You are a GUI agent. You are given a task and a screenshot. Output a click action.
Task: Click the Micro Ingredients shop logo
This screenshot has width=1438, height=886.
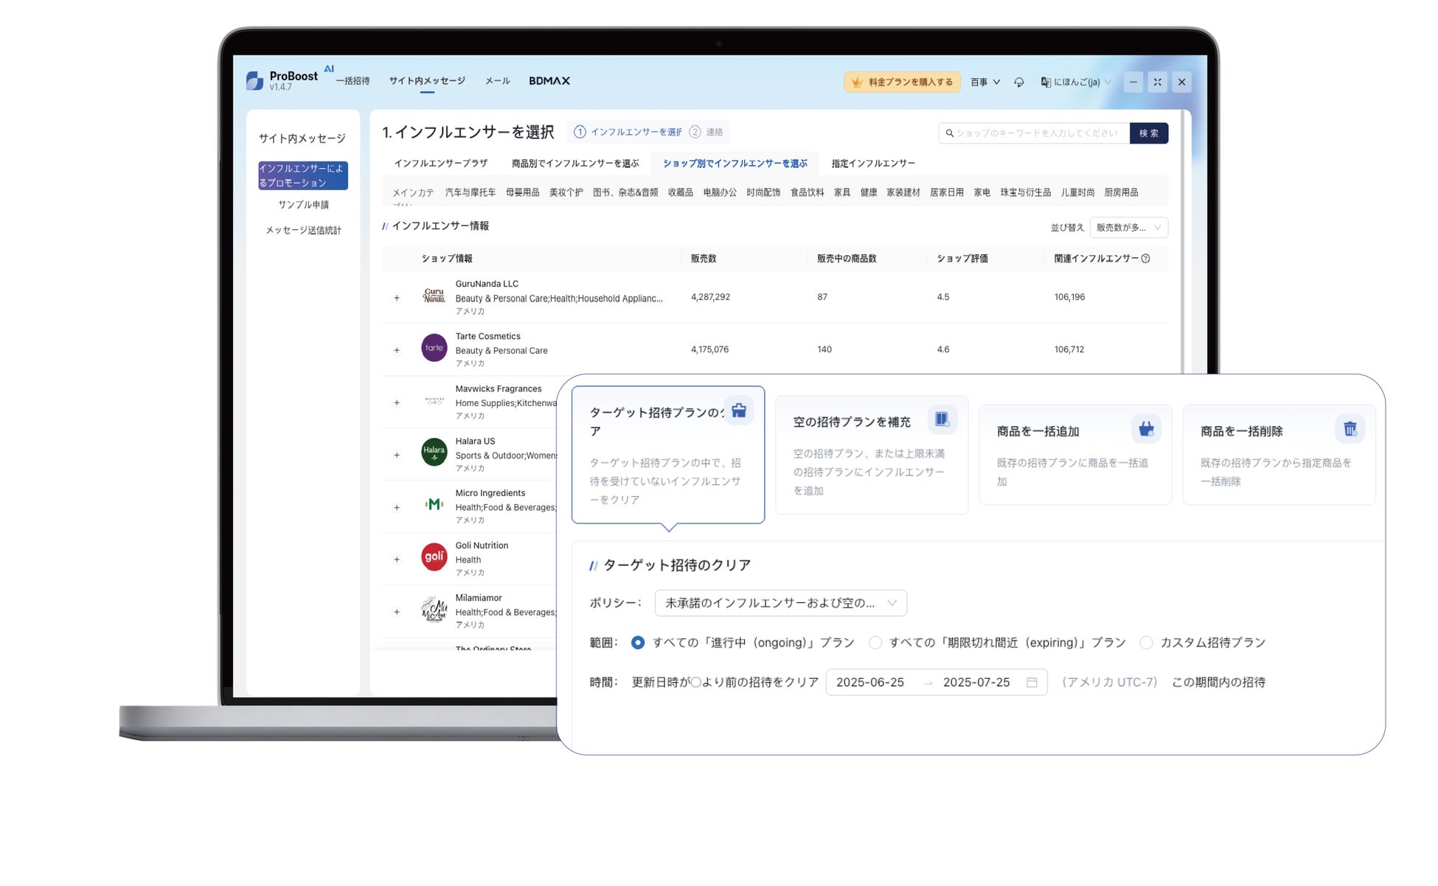pyautogui.click(x=434, y=504)
